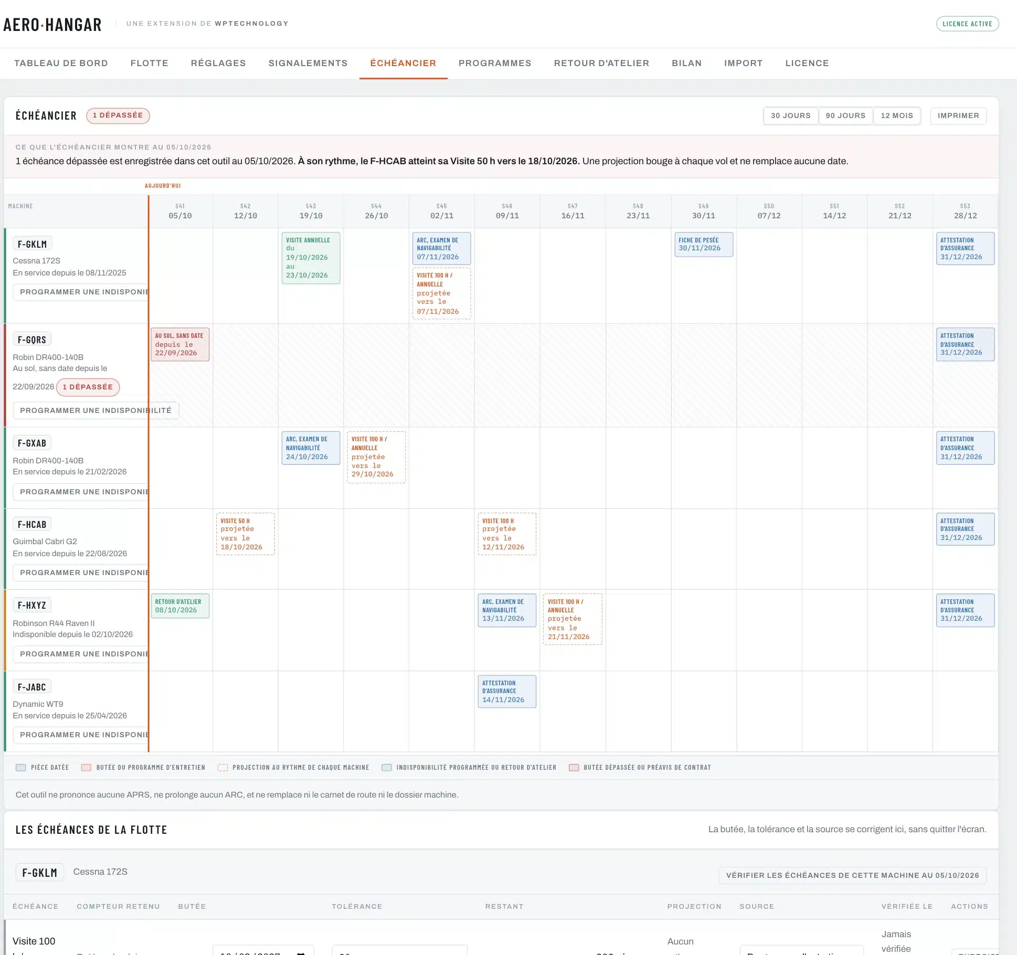Open the Retour d'atelier tab
The height and width of the screenshot is (955, 1017).
click(x=601, y=63)
